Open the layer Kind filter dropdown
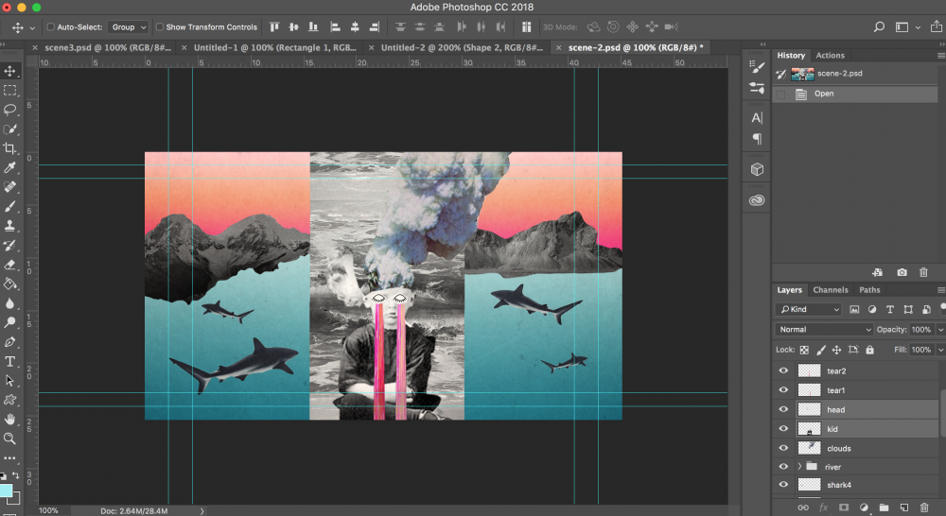Image resolution: width=946 pixels, height=516 pixels. (x=809, y=309)
